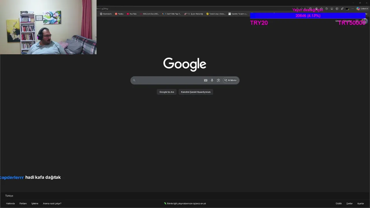Click the magnifier icon inside search box
This screenshot has width=370, height=208.
point(134,80)
